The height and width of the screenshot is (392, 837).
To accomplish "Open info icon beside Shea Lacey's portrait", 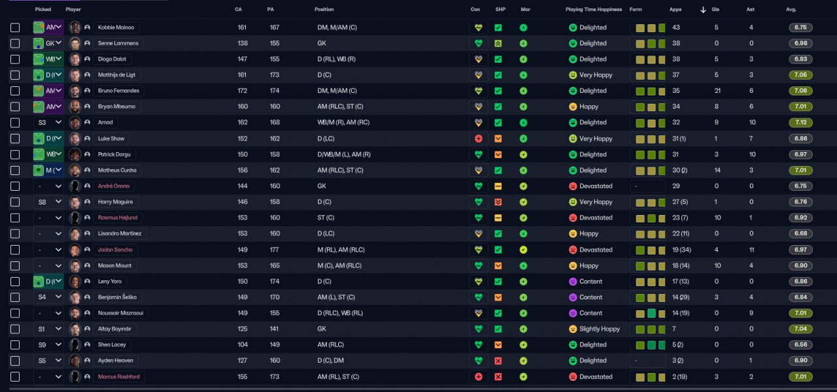I will pyautogui.click(x=87, y=344).
